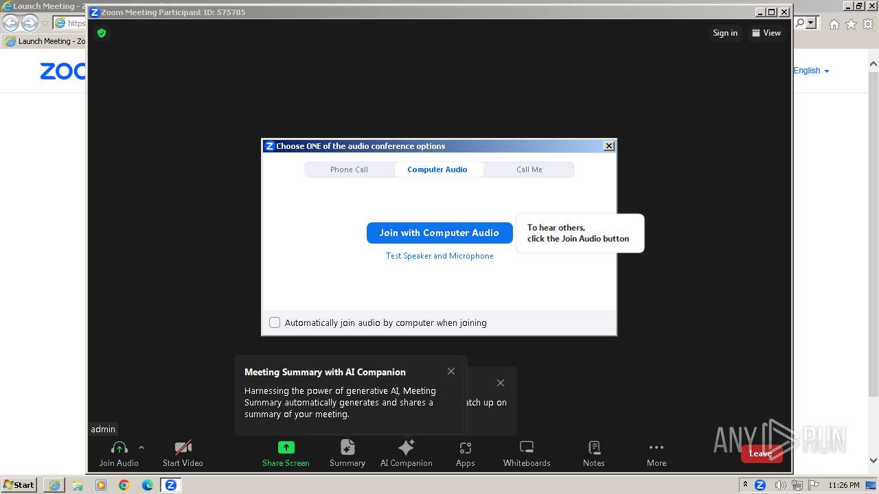Click the red Leave button

point(760,454)
